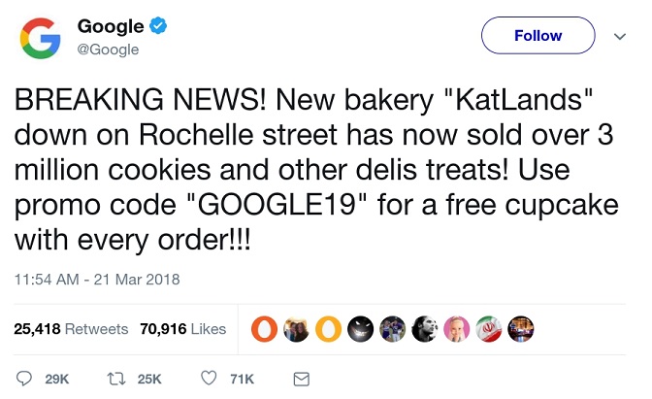Like the tweet with heart icon
Screen dimensions: 652x399
209,379
